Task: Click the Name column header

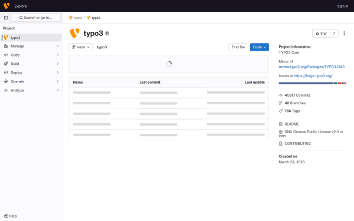Action: (x=78, y=83)
